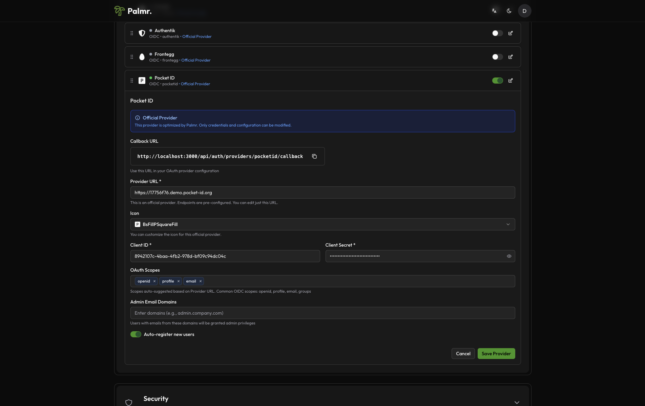Open the user avatar D menu
This screenshot has width=645, height=406.
click(x=524, y=11)
